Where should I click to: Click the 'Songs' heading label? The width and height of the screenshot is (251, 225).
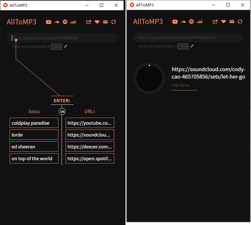(x=34, y=112)
